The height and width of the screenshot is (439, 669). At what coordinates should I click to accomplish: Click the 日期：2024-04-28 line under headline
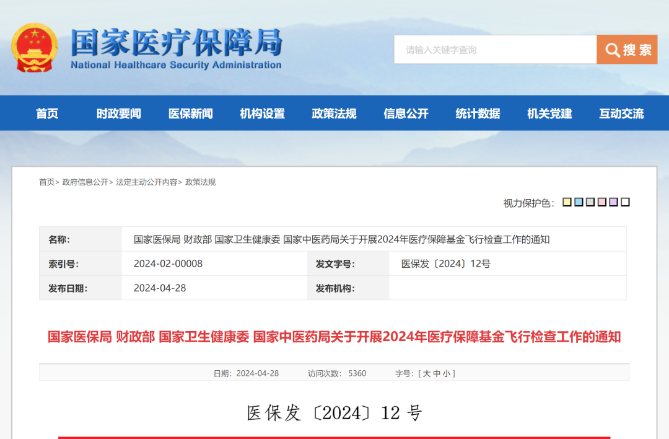tap(246, 374)
